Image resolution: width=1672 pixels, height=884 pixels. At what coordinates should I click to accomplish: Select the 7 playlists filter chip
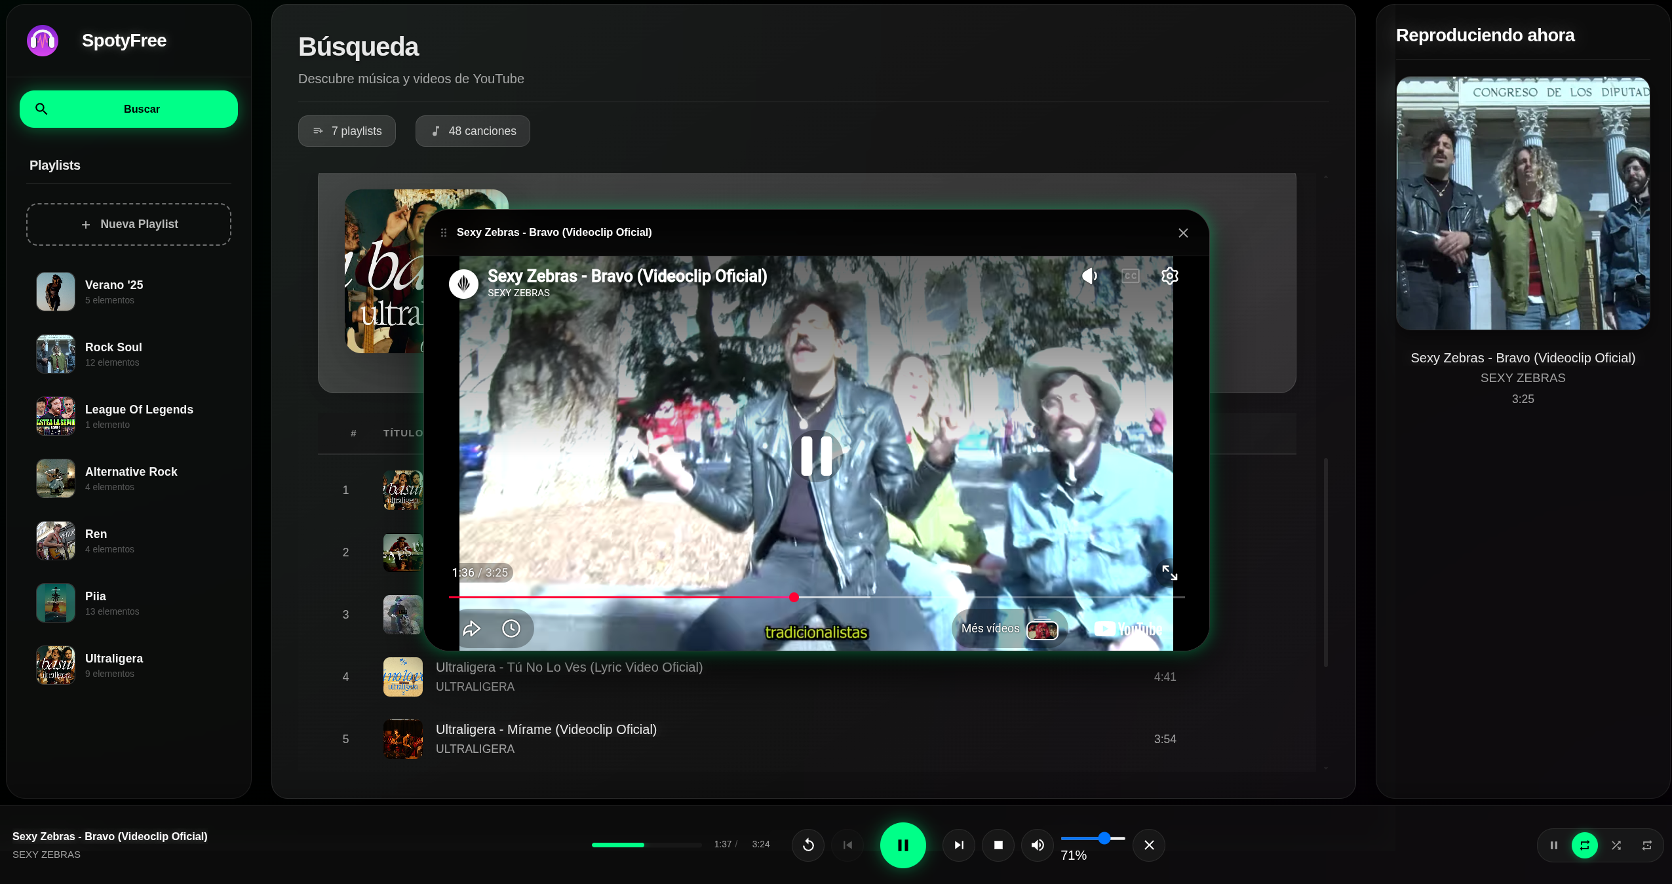(x=347, y=131)
